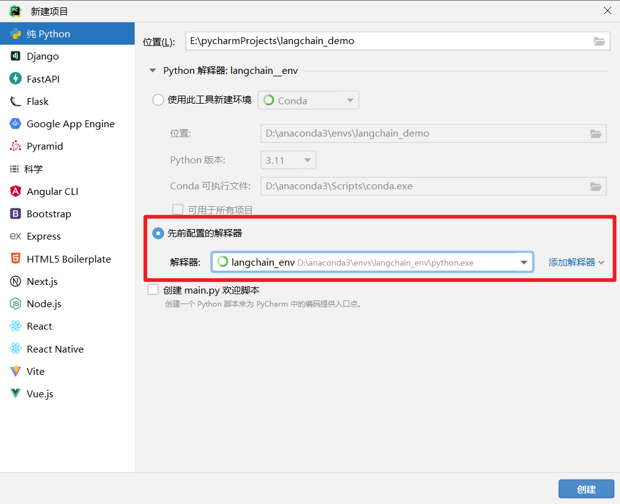Select 先前配置的解释器 radio button
Viewport: 620px width, 504px height.
click(158, 233)
